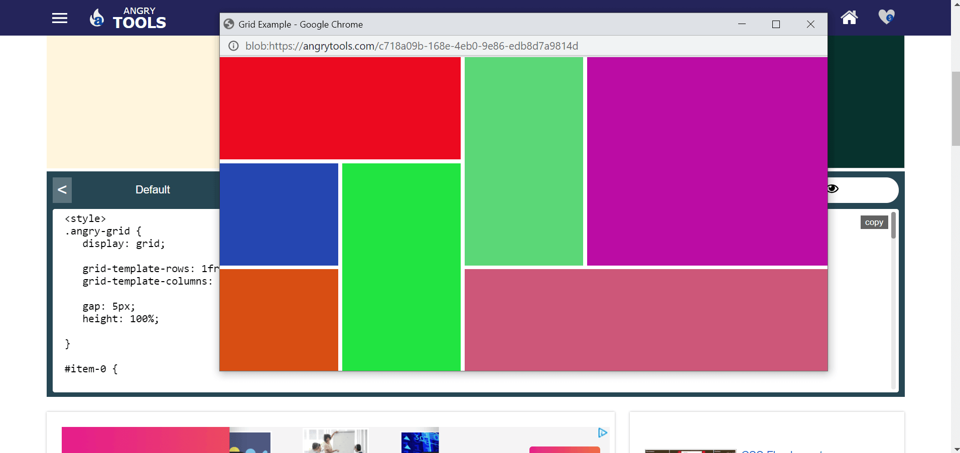Click the Default template label
This screenshot has height=453, width=960.
point(153,190)
